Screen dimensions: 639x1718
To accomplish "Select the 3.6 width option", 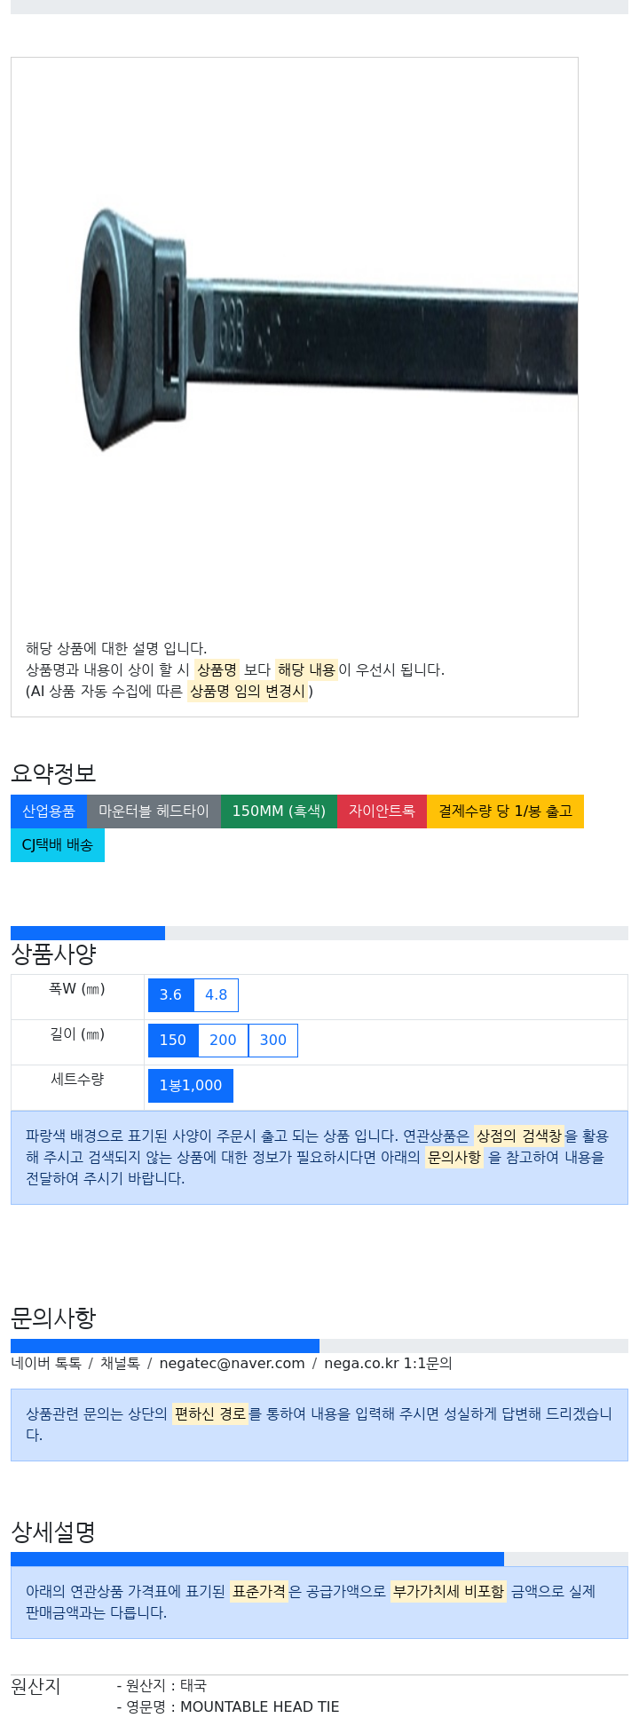I will [170, 995].
